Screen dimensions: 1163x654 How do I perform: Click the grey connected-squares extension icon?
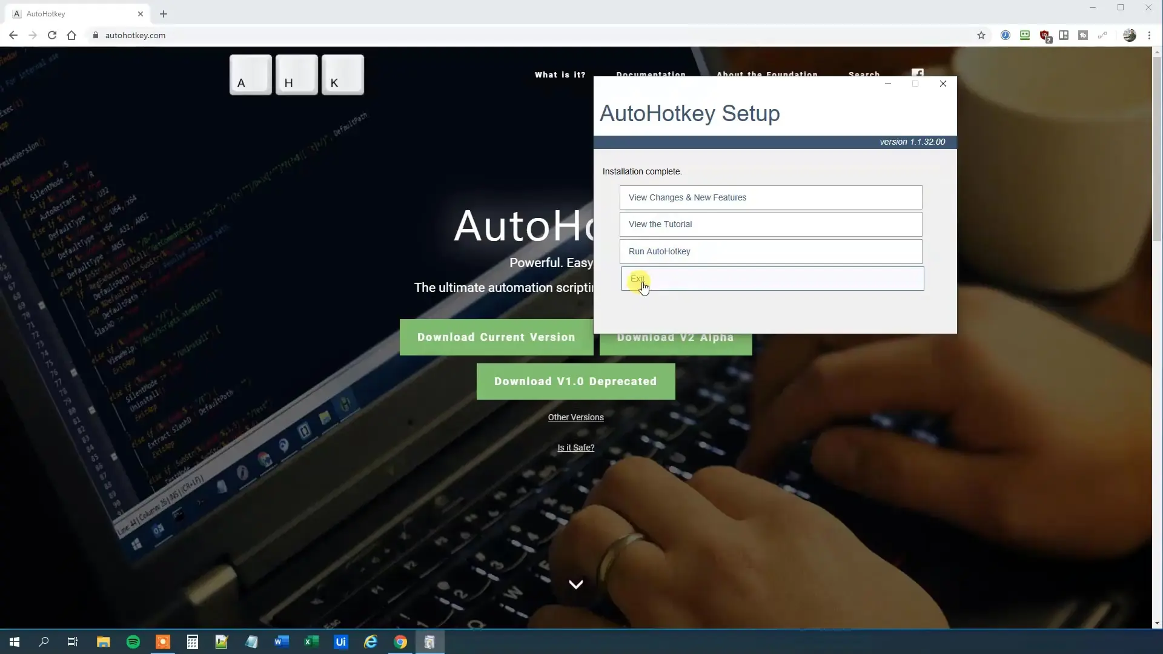tap(1102, 35)
